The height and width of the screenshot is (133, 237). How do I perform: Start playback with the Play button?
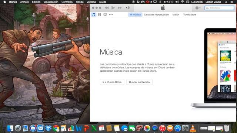point(113,8)
